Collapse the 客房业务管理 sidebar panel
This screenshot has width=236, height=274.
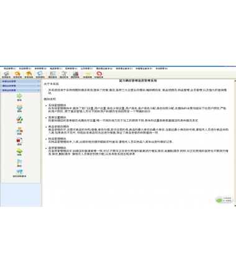coord(20,90)
